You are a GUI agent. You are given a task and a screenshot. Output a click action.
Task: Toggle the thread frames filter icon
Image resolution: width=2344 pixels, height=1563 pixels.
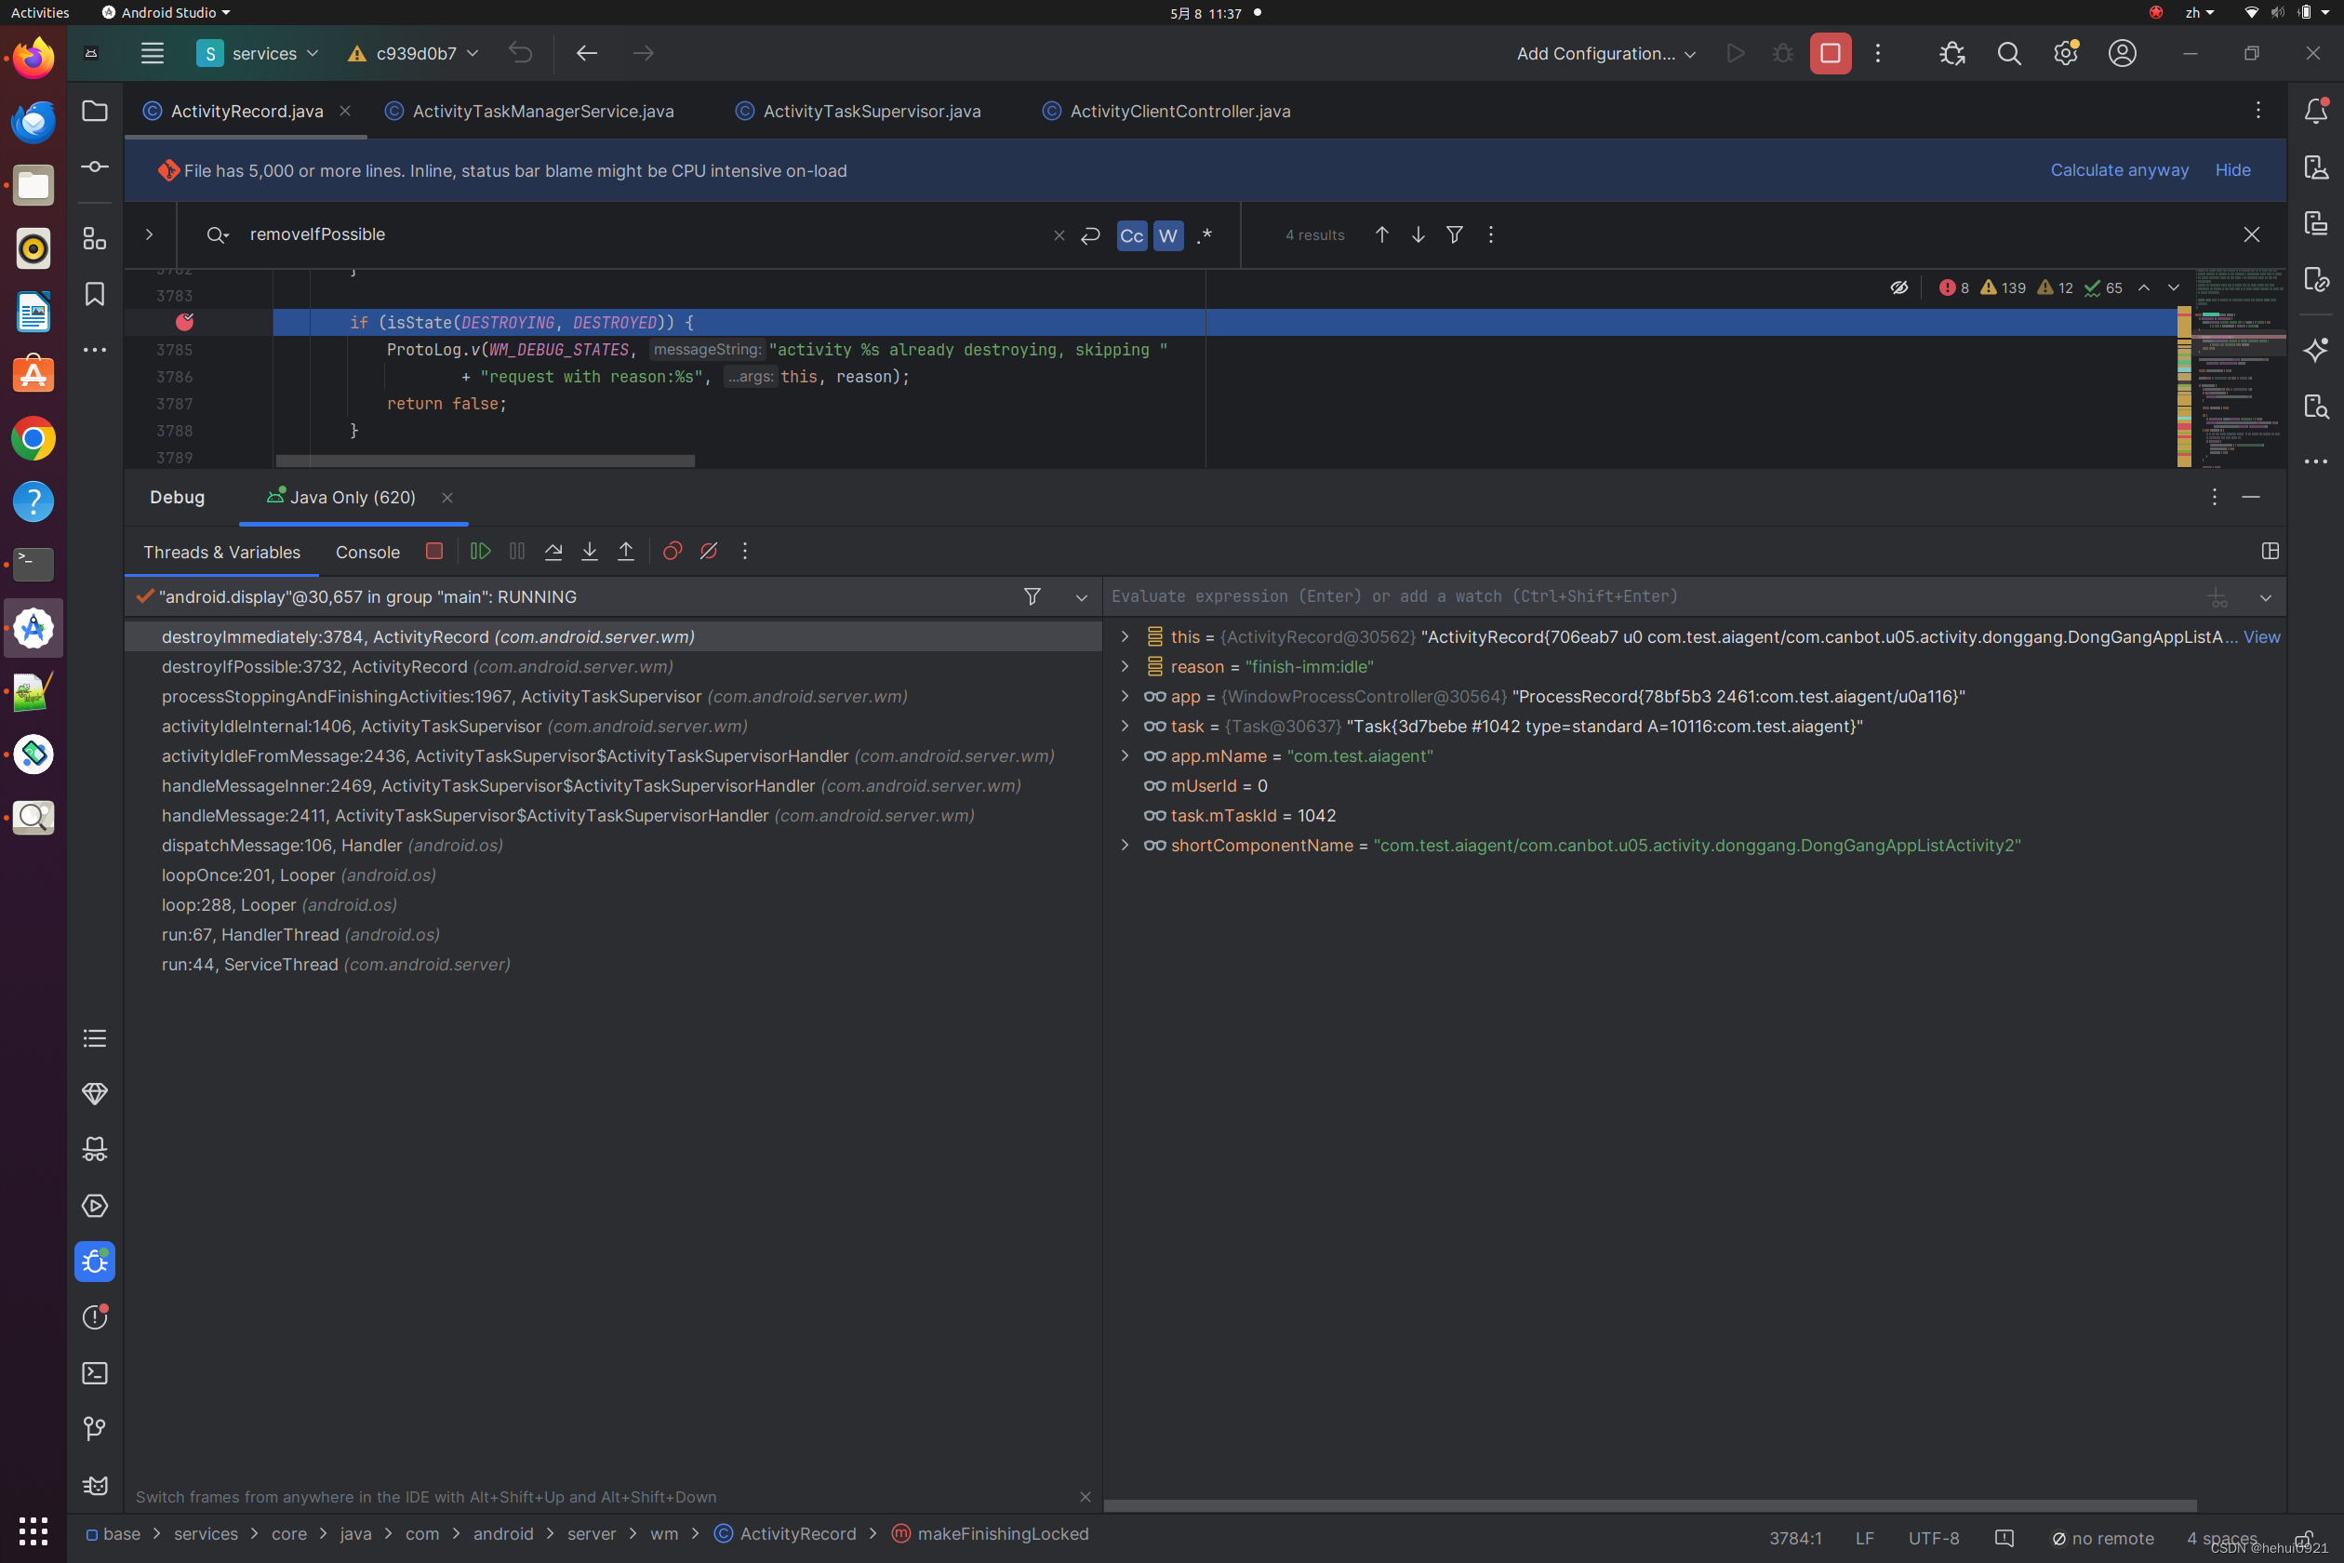pyautogui.click(x=1032, y=596)
